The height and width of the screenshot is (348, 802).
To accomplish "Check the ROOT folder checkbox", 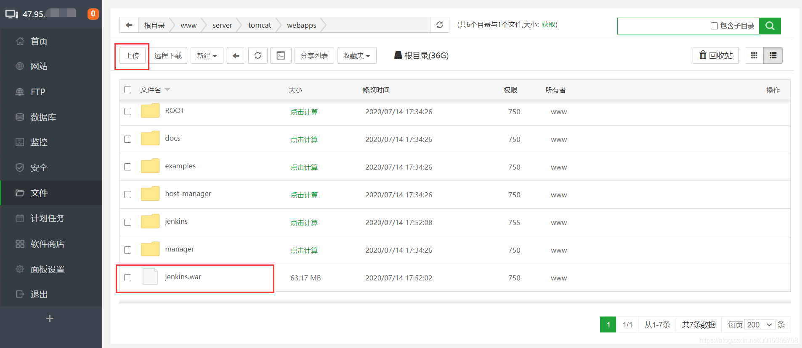I will click(x=128, y=112).
